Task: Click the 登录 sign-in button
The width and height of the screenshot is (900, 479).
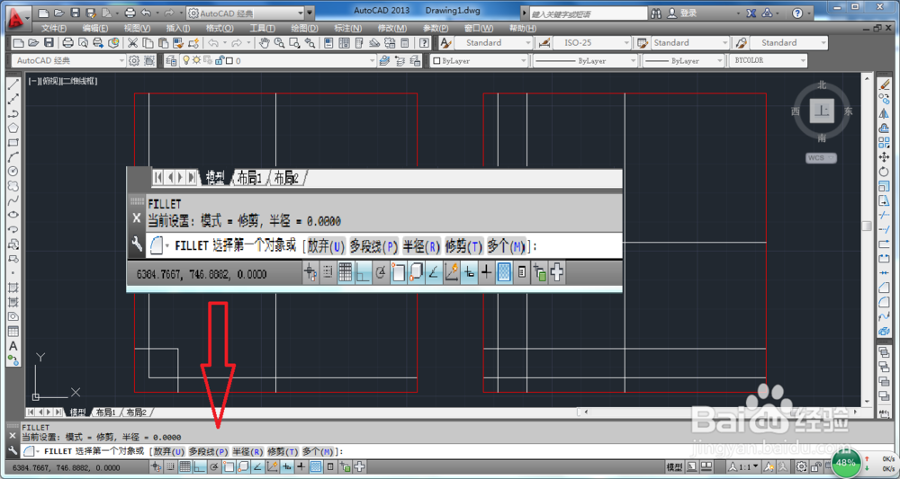Action: [x=682, y=13]
